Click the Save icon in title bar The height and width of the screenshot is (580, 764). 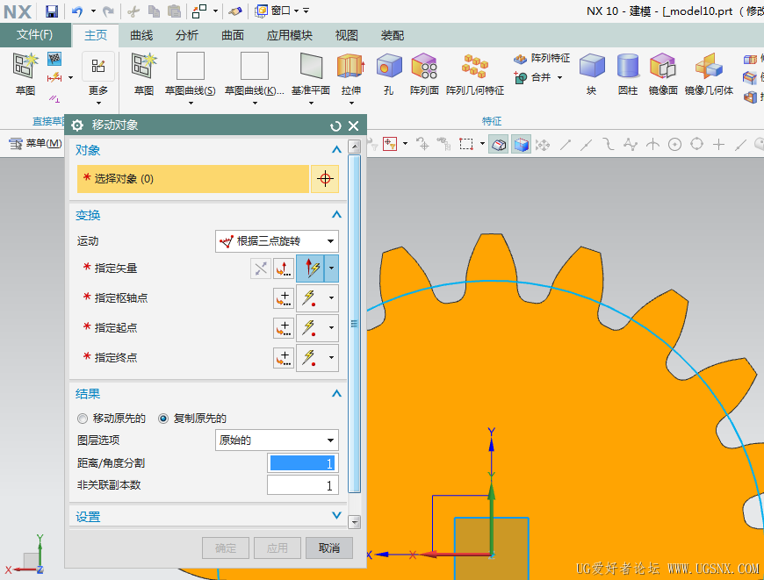(x=52, y=11)
